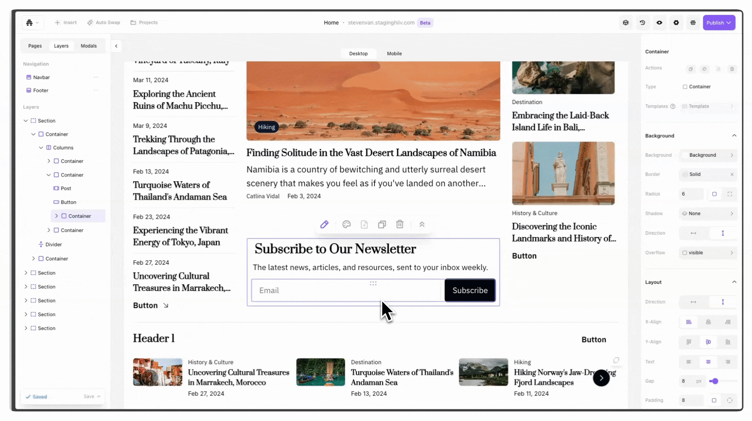Screen dimensions: 752x421
Task: Switch to the Modals tab
Action: click(89, 46)
